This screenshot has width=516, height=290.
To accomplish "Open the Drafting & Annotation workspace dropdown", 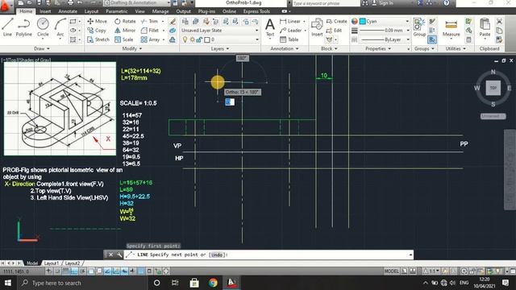I will pos(137,3).
